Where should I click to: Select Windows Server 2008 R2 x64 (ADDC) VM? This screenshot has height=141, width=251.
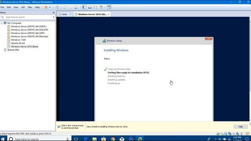[x=29, y=26]
